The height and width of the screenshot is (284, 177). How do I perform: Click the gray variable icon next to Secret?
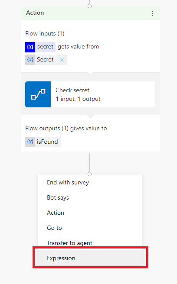pos(30,60)
